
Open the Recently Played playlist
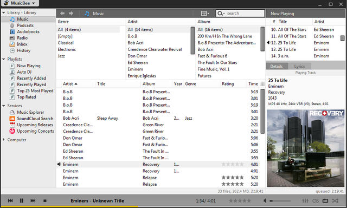tap(31, 84)
